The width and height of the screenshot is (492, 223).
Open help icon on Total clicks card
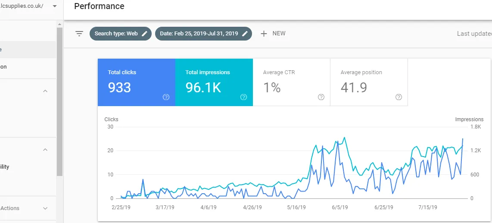click(166, 97)
